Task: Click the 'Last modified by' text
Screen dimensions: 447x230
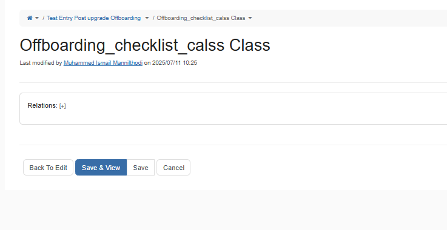Action: [x=41, y=63]
